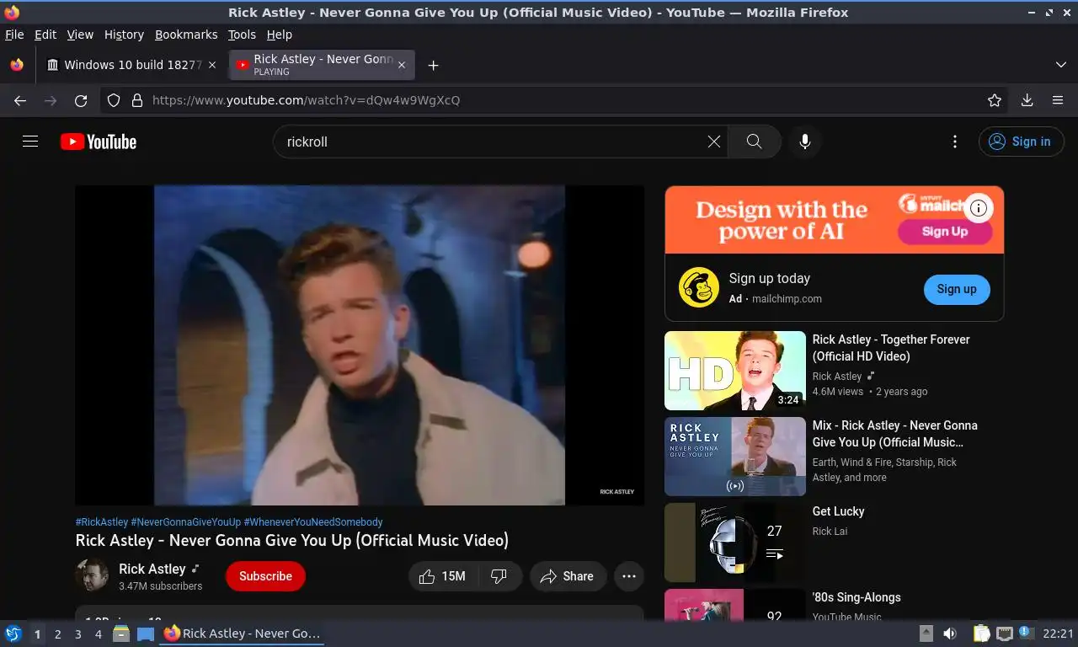Screen dimensions: 1078x647
Task: Click the 22:21 clock in taskbar
Action: coord(1058,634)
